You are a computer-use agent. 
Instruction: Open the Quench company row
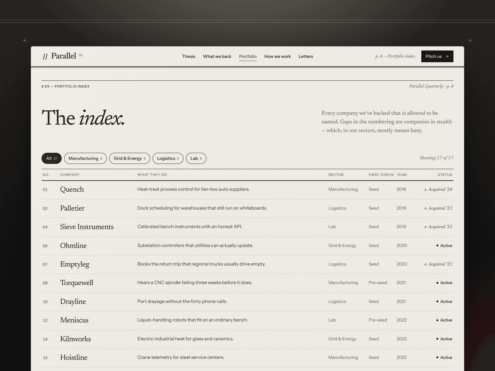pyautogui.click(x=247, y=190)
